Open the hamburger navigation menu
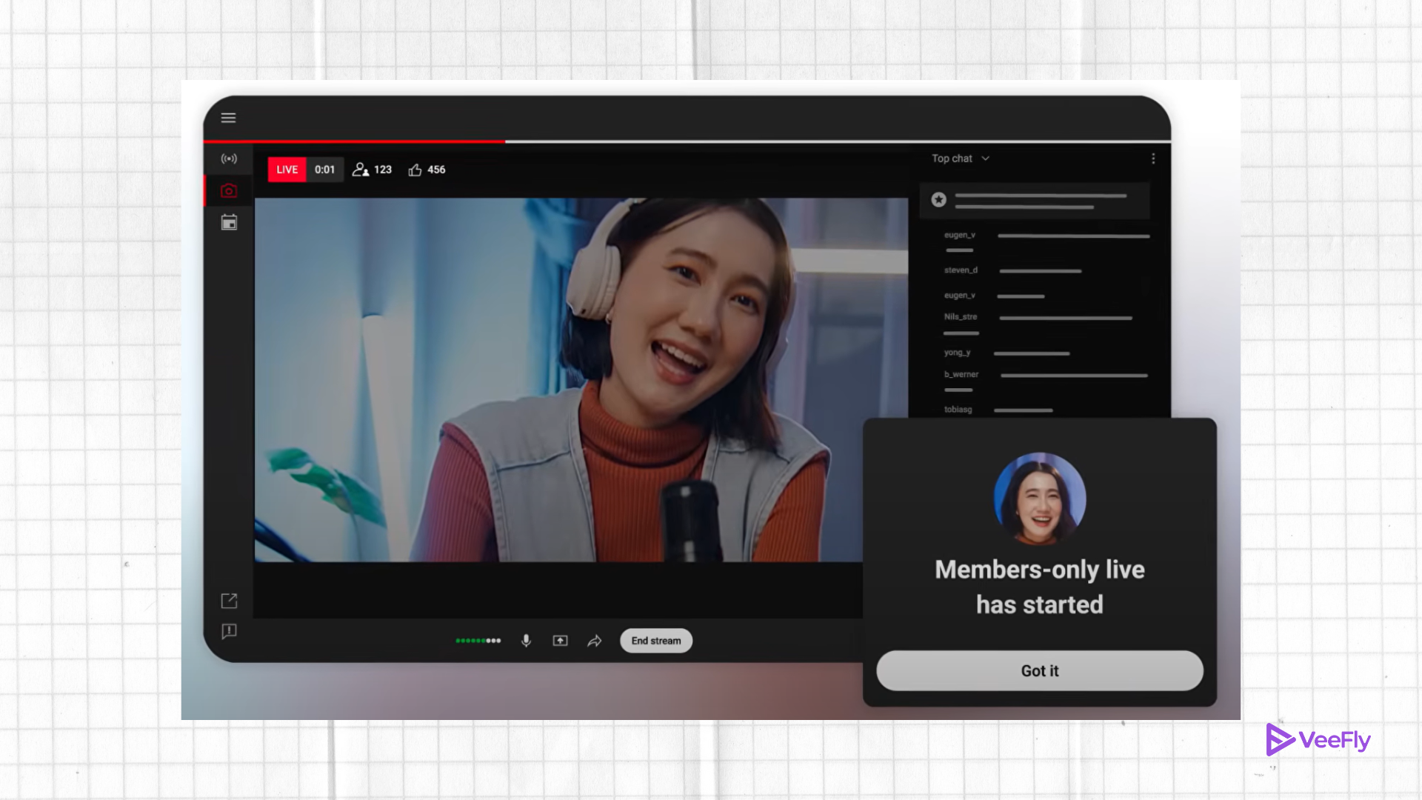The height and width of the screenshot is (800, 1422). tap(228, 117)
